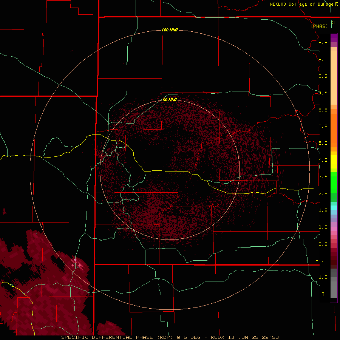Click the 5.0 legend value
This screenshot has height=340, width=340.
point(323,143)
